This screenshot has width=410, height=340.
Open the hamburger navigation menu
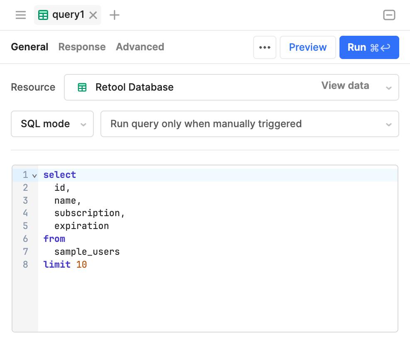pyautogui.click(x=20, y=15)
